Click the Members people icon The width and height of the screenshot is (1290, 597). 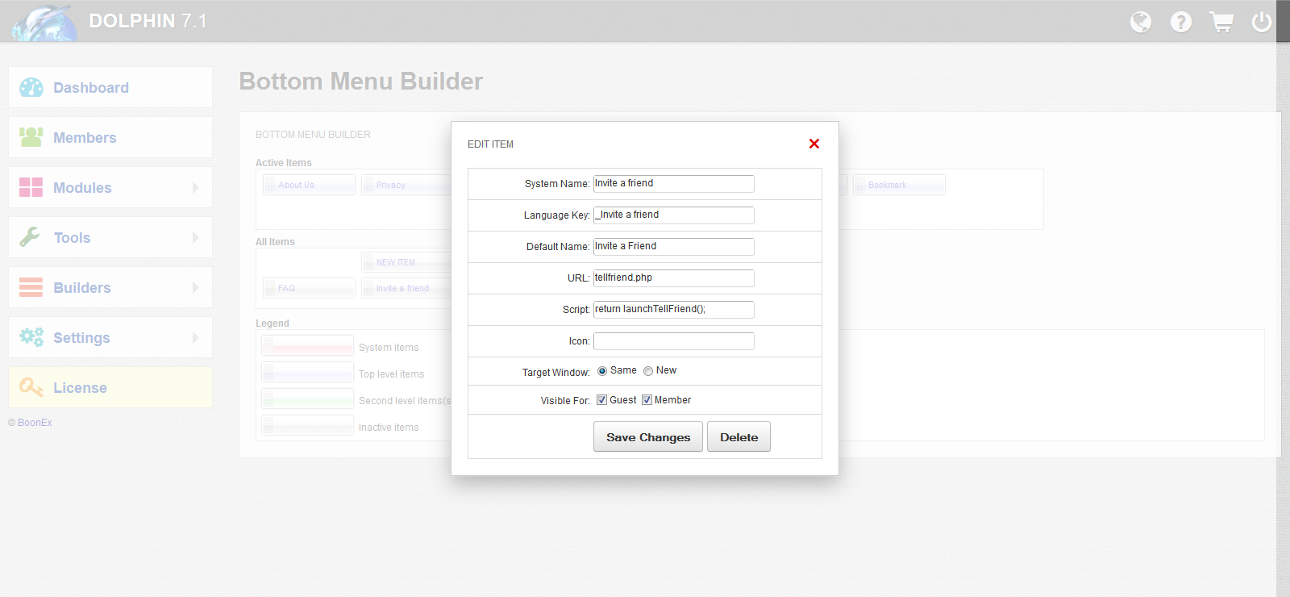click(31, 137)
